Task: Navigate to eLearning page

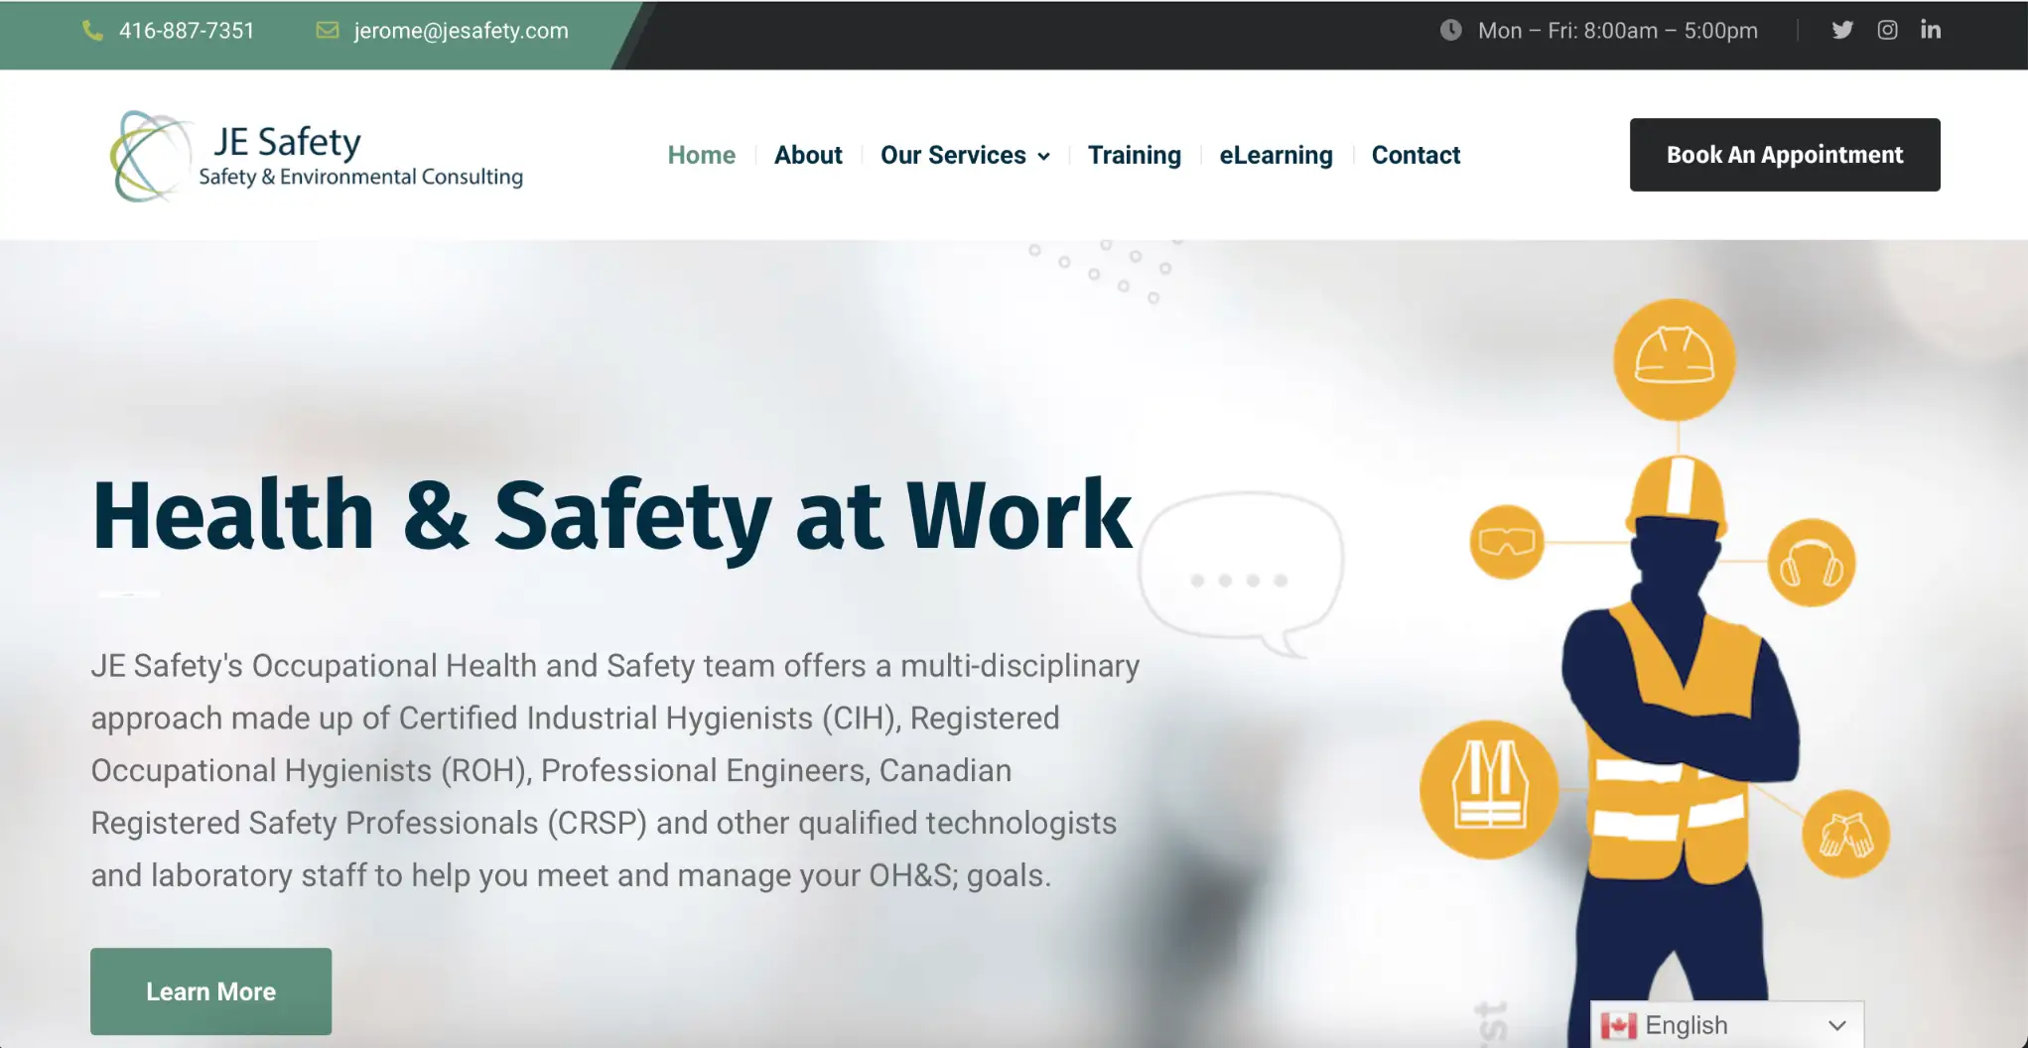Action: pyautogui.click(x=1276, y=155)
